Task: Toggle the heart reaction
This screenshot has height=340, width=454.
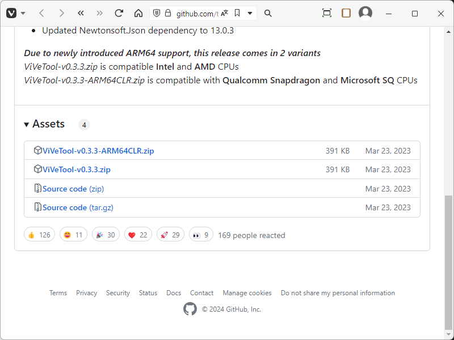Action: tap(137, 235)
